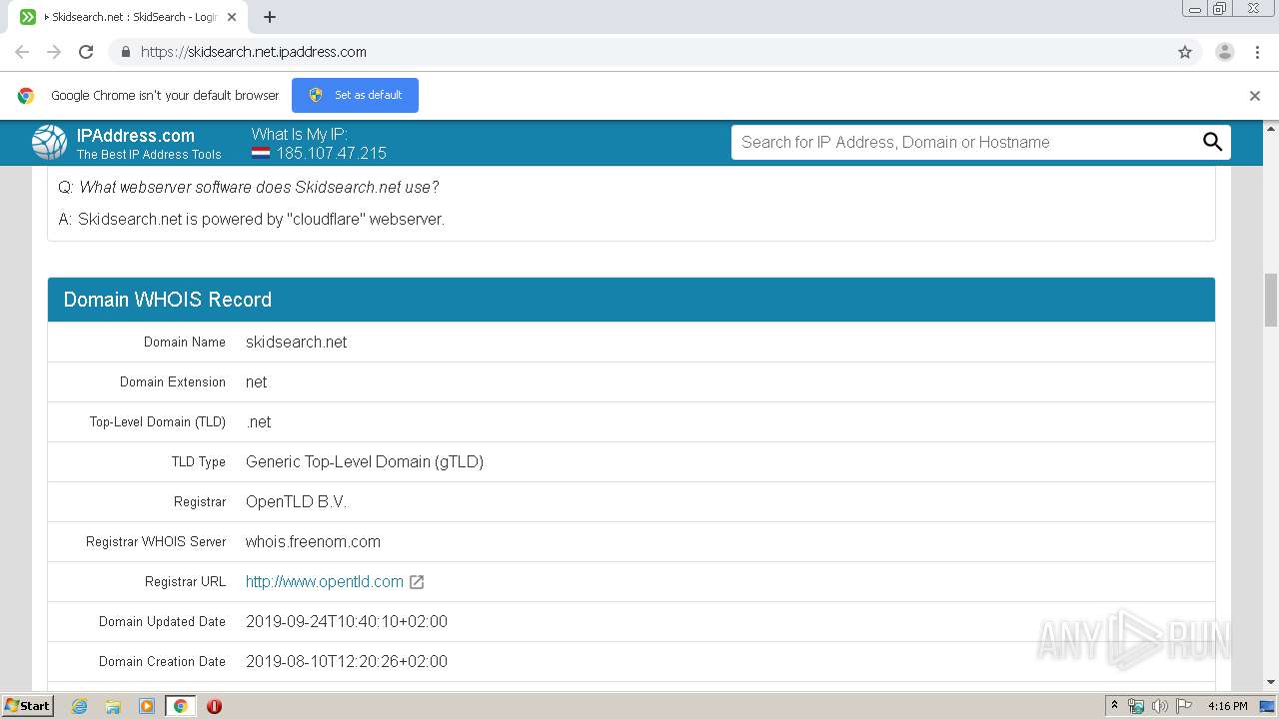Click the search magnifier button
Screen dimensions: 1279x719
(1212, 142)
